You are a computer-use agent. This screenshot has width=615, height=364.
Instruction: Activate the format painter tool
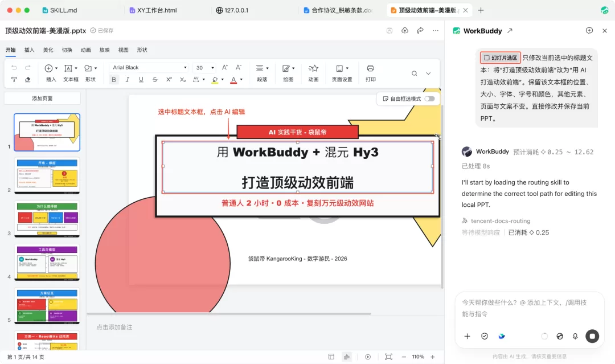(14, 79)
